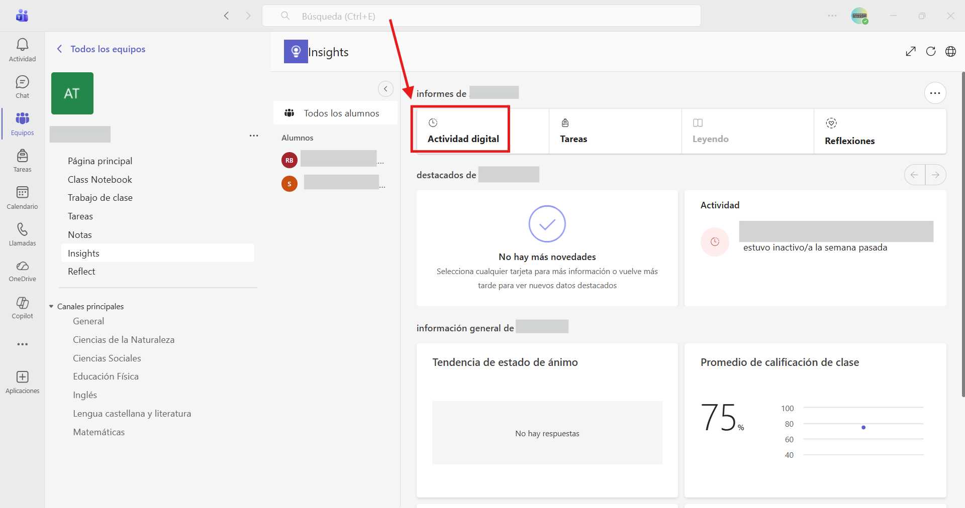Open the General channel
The image size is (965, 508).
click(88, 321)
